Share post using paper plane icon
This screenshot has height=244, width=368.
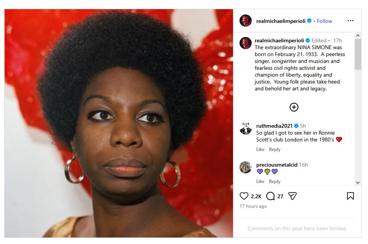point(292,196)
